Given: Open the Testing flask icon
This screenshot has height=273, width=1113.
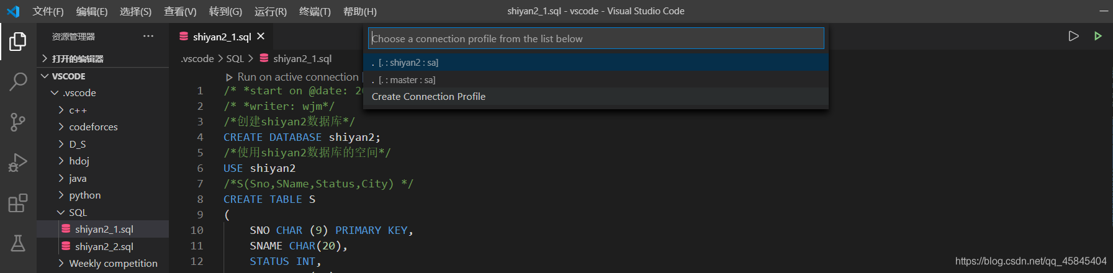Looking at the screenshot, I should [18, 243].
